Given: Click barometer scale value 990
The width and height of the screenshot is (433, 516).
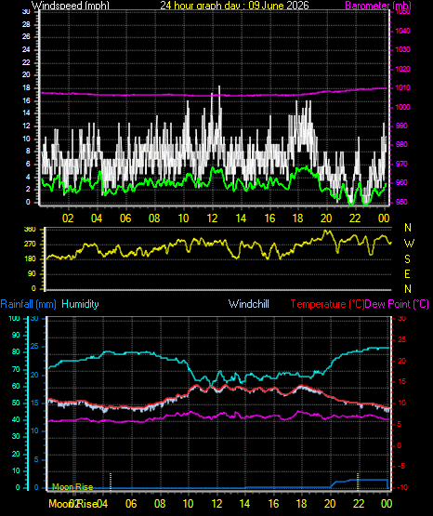Looking at the screenshot, I should (x=401, y=126).
